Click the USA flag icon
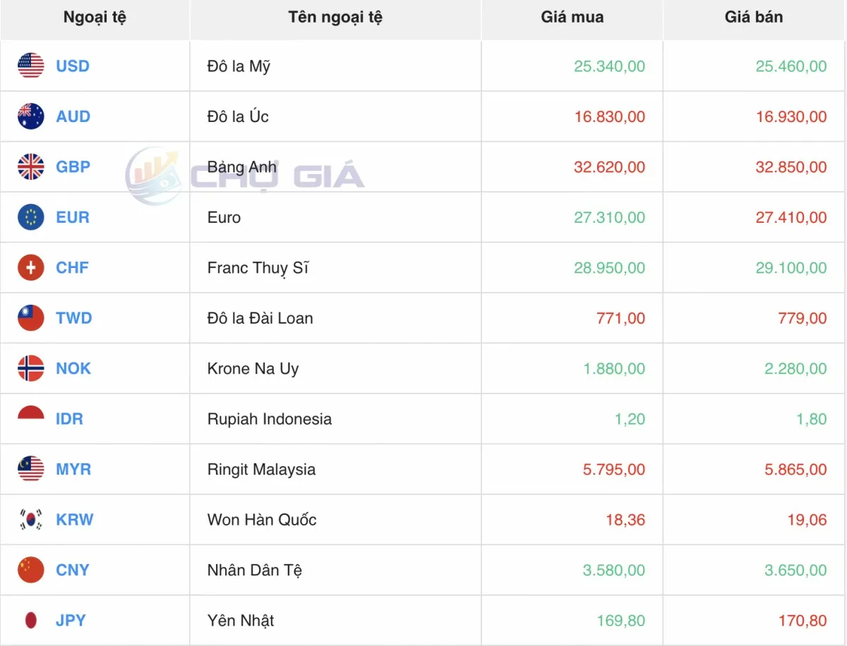 31,66
